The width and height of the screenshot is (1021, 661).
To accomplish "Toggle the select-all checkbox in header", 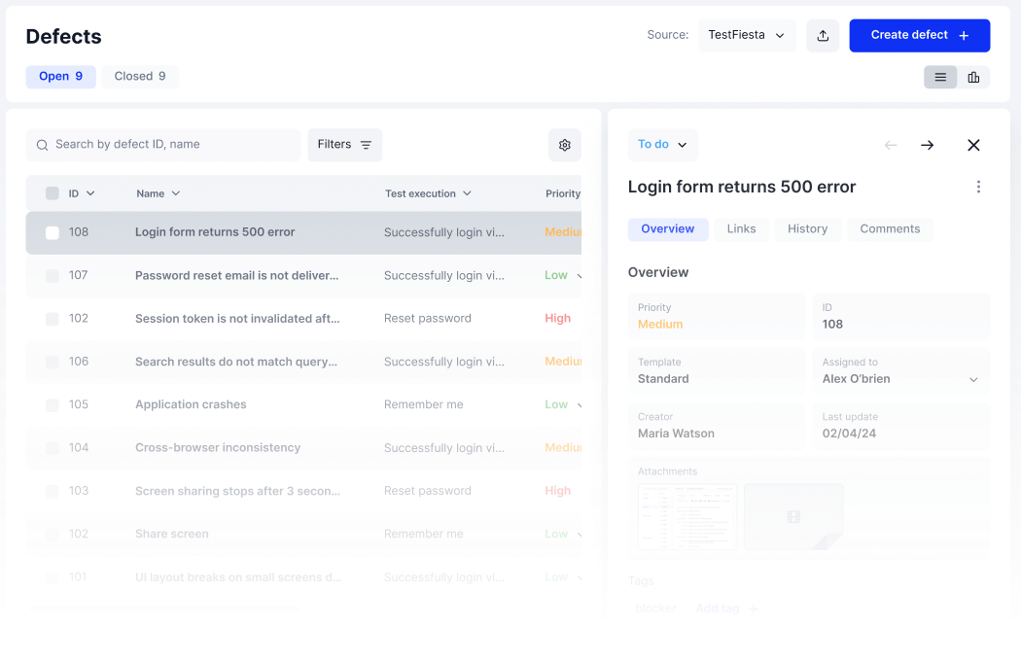I will [x=53, y=193].
